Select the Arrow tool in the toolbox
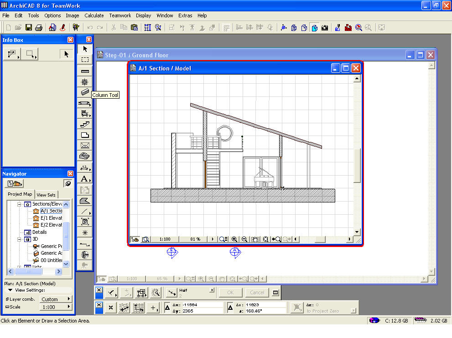Image resolution: width=452 pixels, height=338 pixels. pyautogui.click(x=85, y=49)
